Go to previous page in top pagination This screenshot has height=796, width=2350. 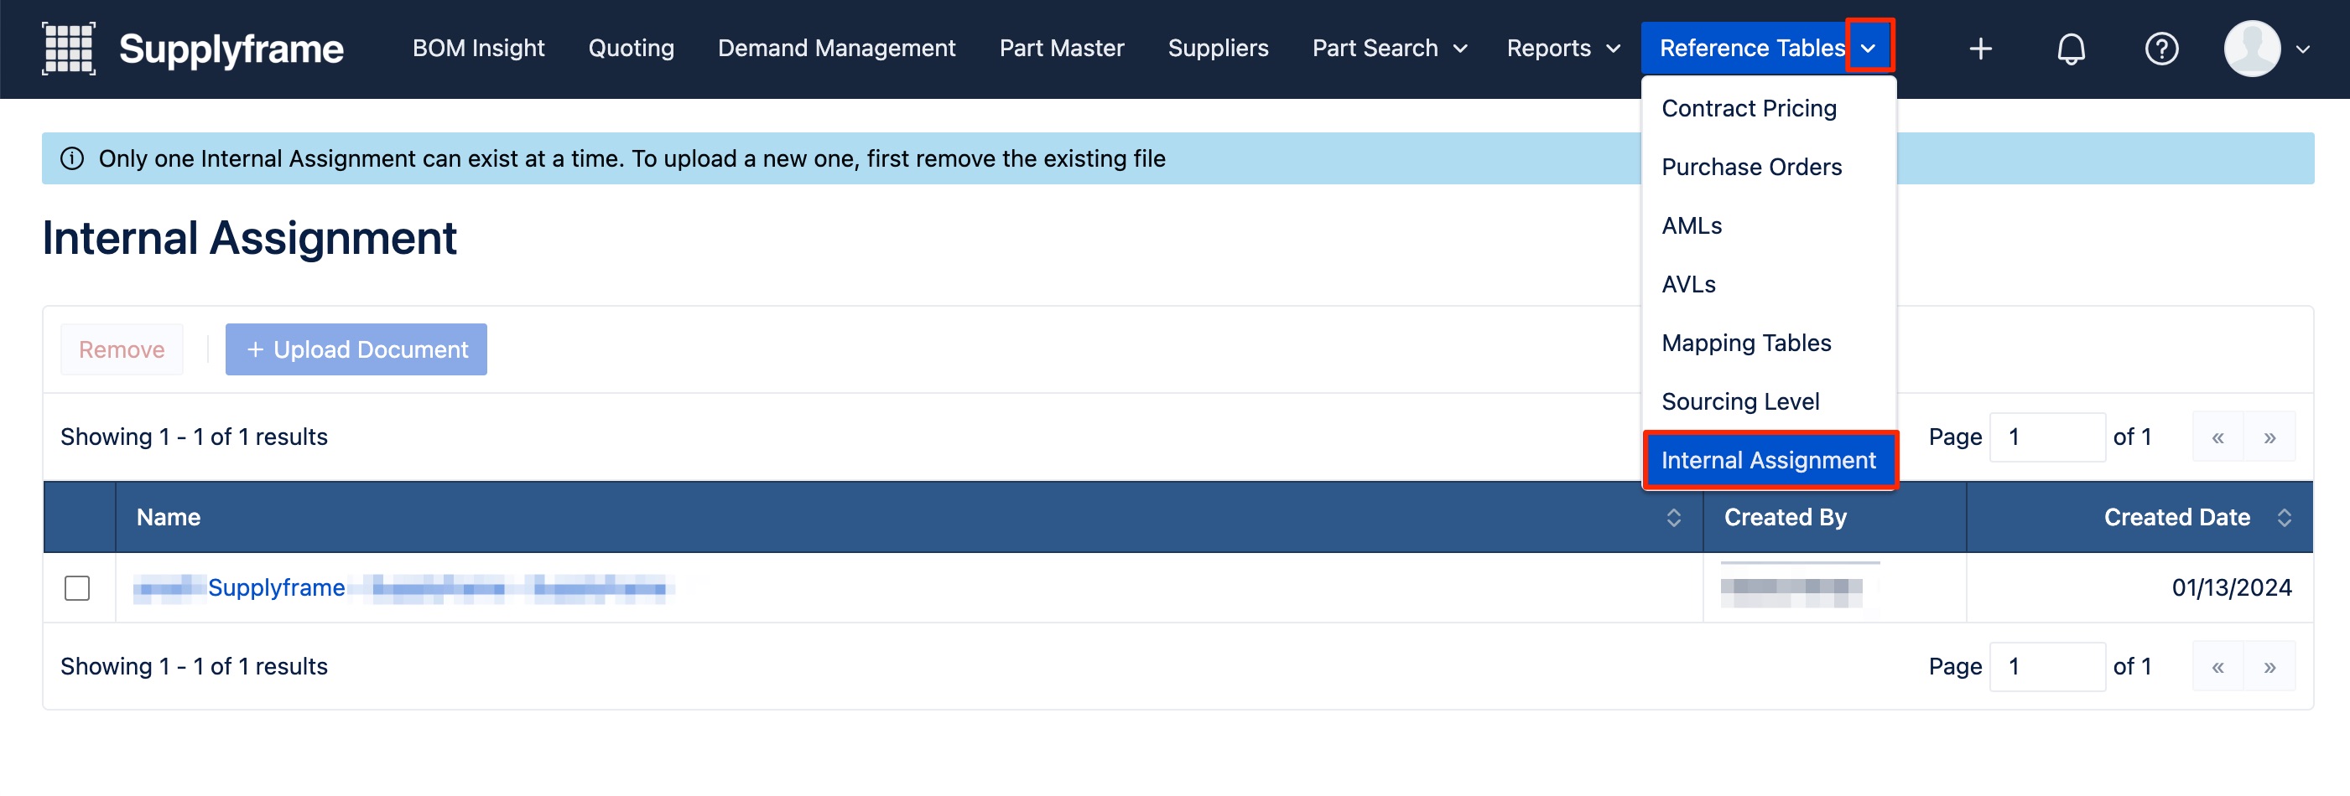pyautogui.click(x=2217, y=437)
